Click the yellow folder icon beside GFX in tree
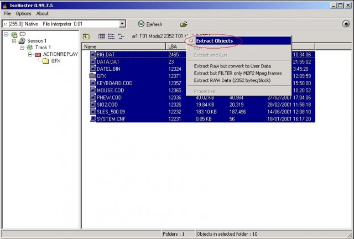 point(46,61)
